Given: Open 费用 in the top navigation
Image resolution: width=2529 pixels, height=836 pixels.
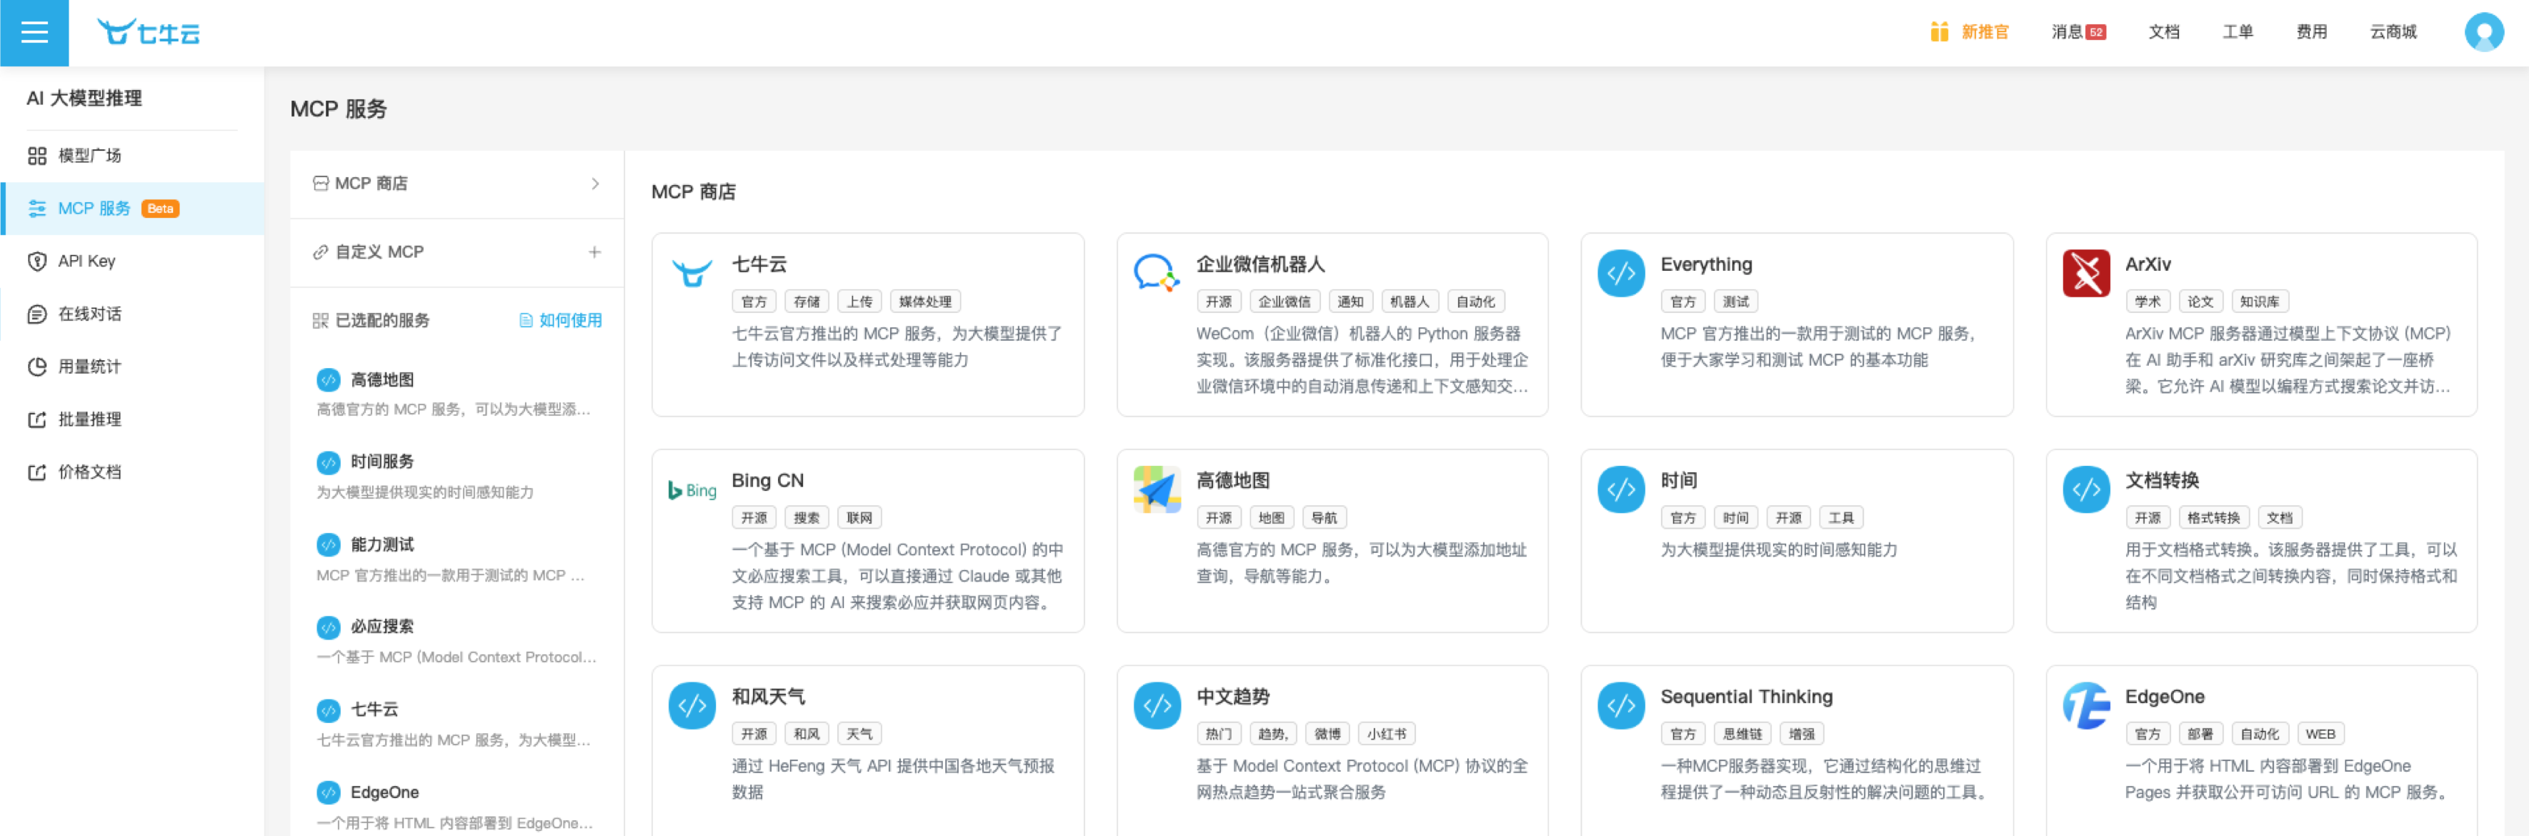Looking at the screenshot, I should coord(2311,32).
